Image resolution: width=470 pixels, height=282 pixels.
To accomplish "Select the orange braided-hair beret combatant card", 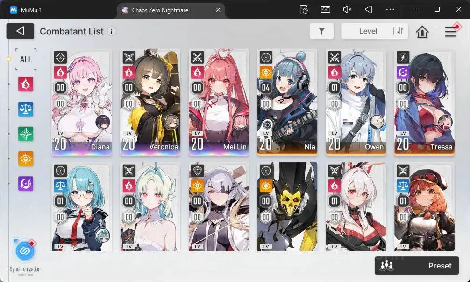I will coord(424,207).
